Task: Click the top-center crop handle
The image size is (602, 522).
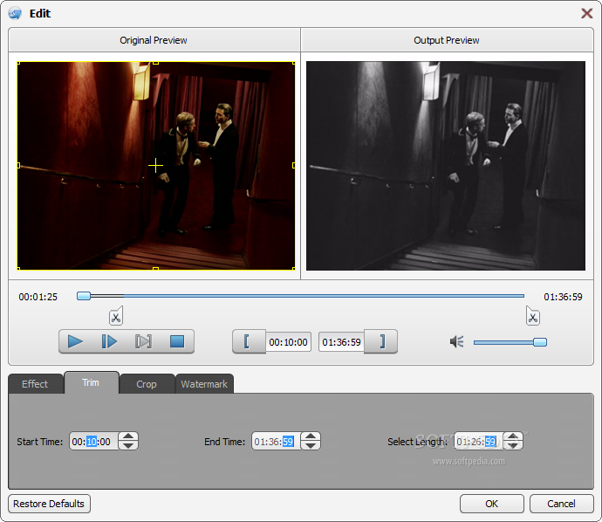Action: tap(155, 62)
